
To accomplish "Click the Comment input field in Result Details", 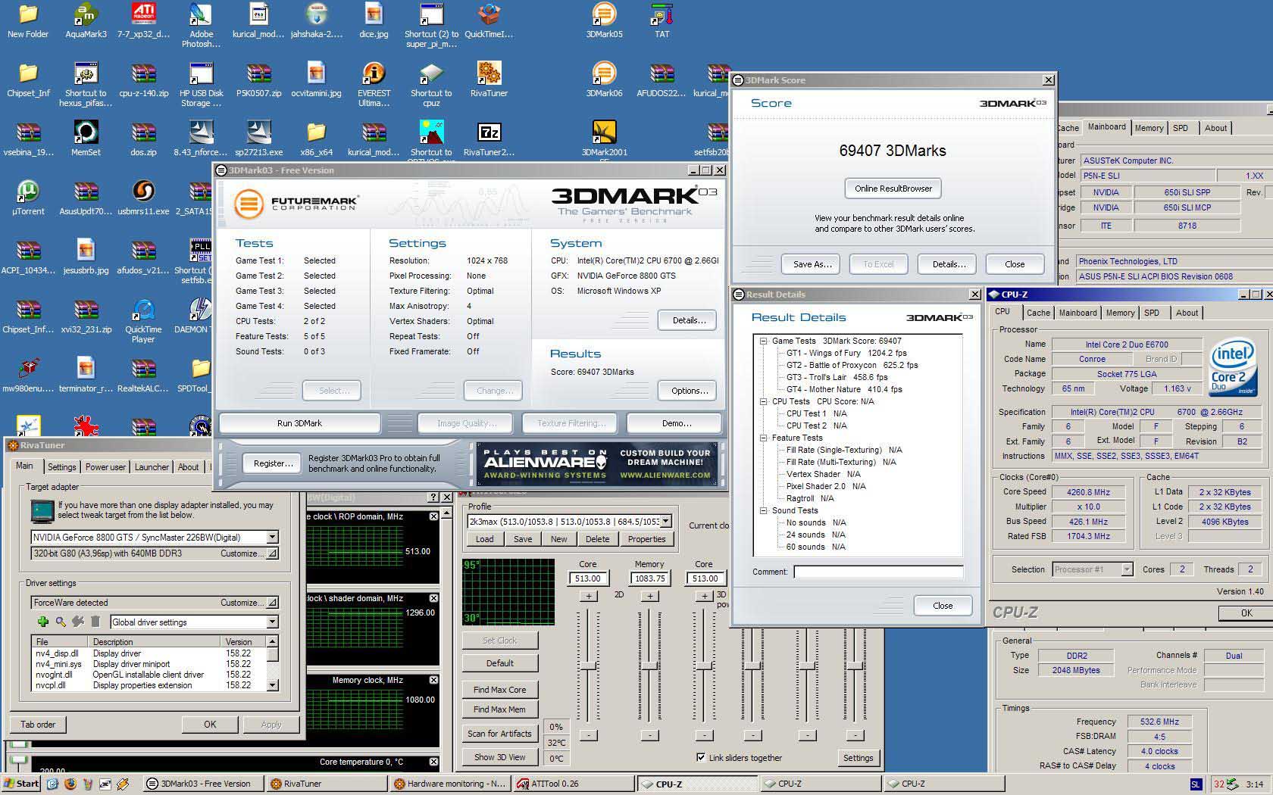I will click(x=878, y=572).
